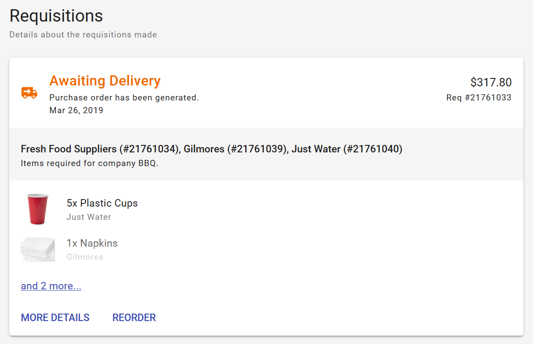Click the white napkins product image
The height and width of the screenshot is (344, 533).
(38, 249)
